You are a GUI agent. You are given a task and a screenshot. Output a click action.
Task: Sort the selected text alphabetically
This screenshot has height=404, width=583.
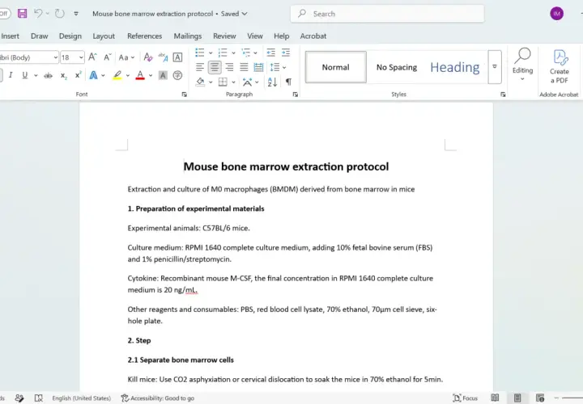pos(272,82)
